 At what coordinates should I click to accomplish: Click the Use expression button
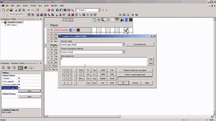[140, 44]
